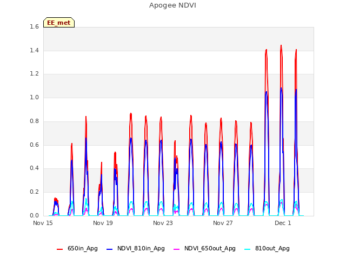The width and height of the screenshot is (346, 259).
Task: Click the Apogee NDVI chart title
Action: pyautogui.click(x=172, y=5)
